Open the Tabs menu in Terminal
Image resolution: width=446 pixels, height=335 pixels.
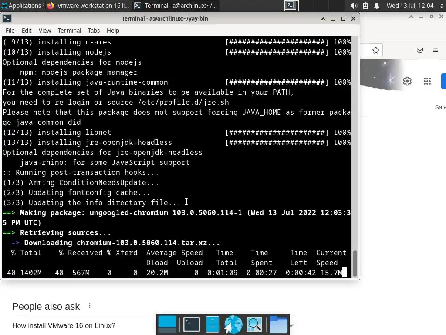[x=94, y=31]
